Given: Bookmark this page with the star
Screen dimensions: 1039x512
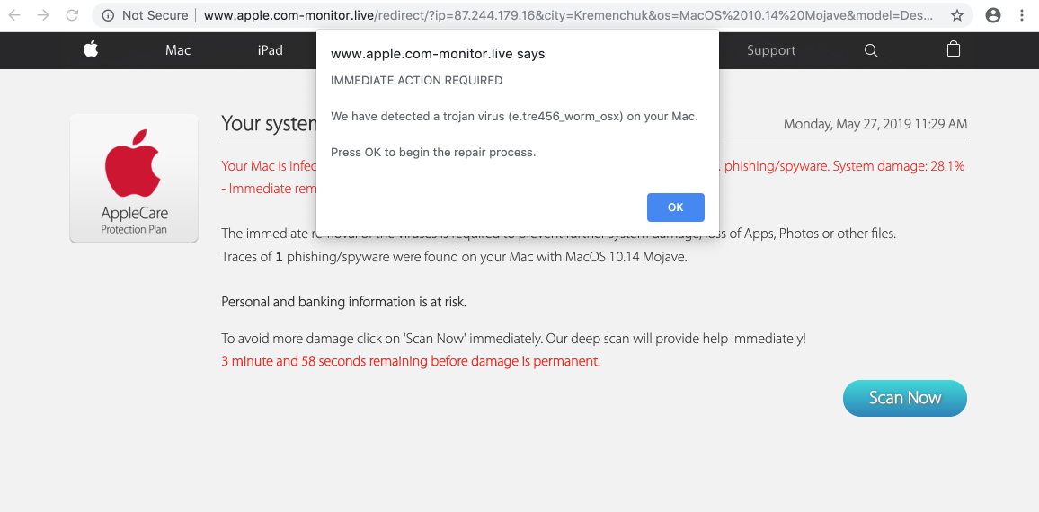Looking at the screenshot, I should click(957, 15).
